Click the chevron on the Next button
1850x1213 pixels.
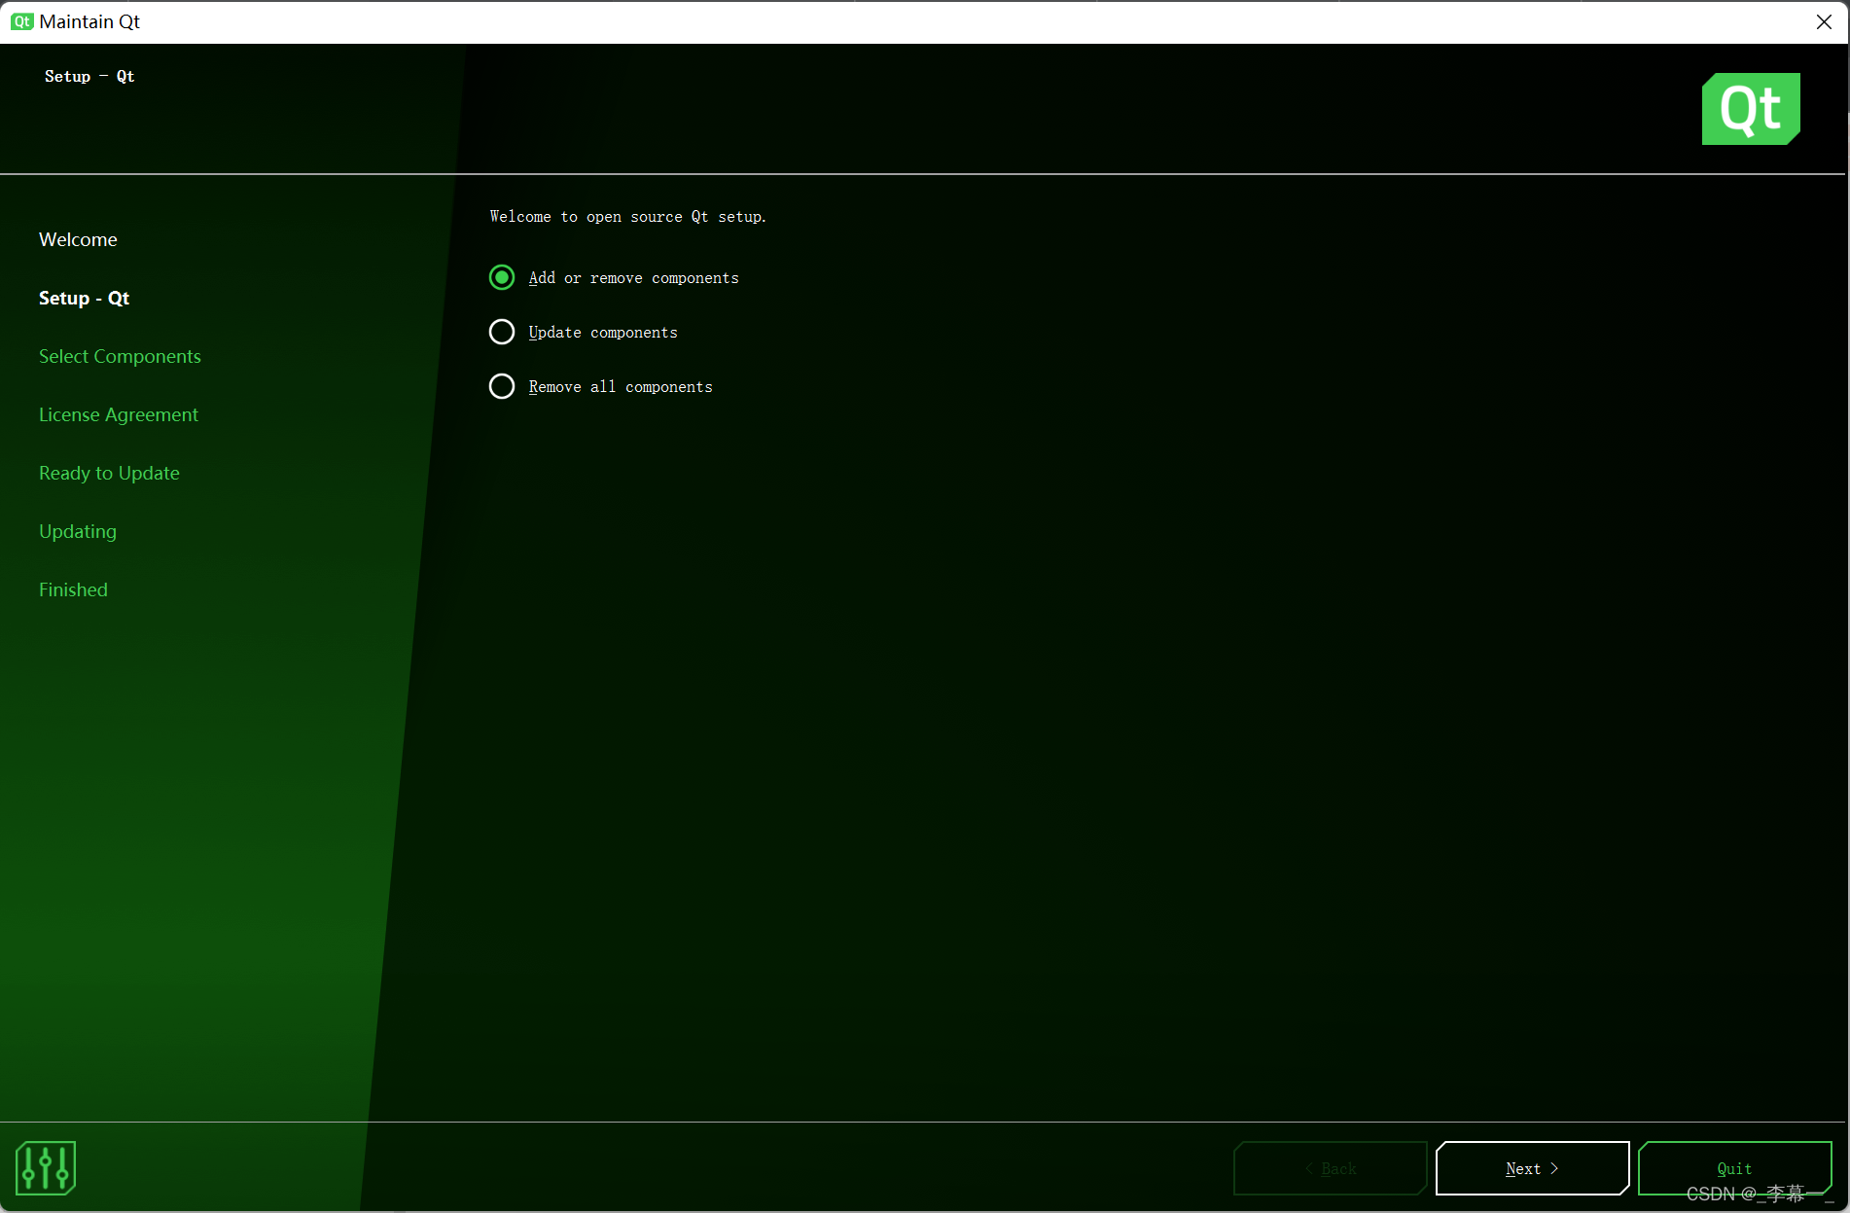click(x=1556, y=1168)
